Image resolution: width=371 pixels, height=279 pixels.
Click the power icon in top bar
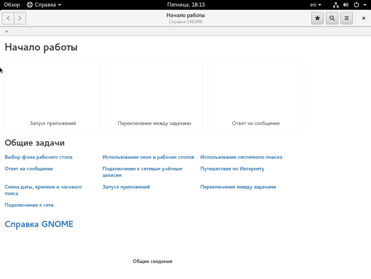pyautogui.click(x=356, y=5)
